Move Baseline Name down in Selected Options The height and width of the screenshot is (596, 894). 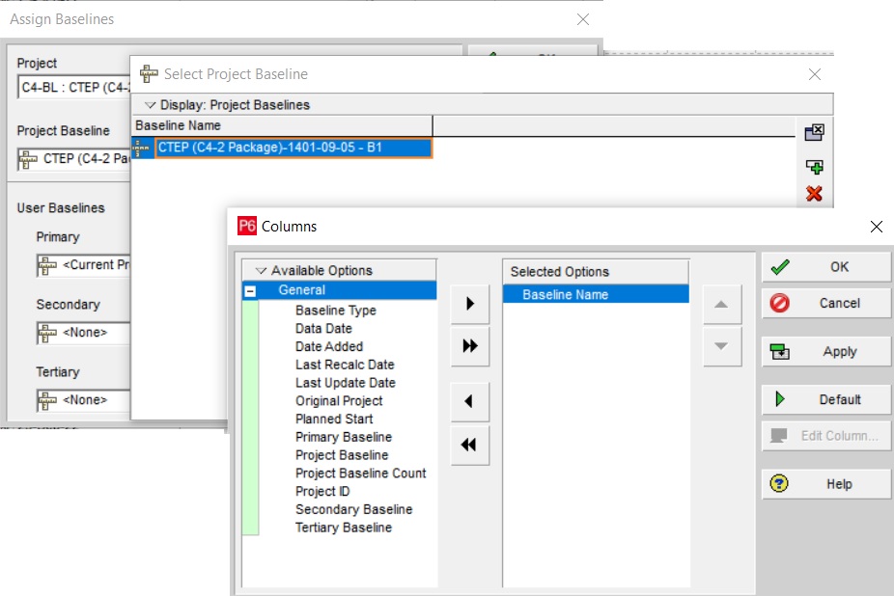click(722, 346)
